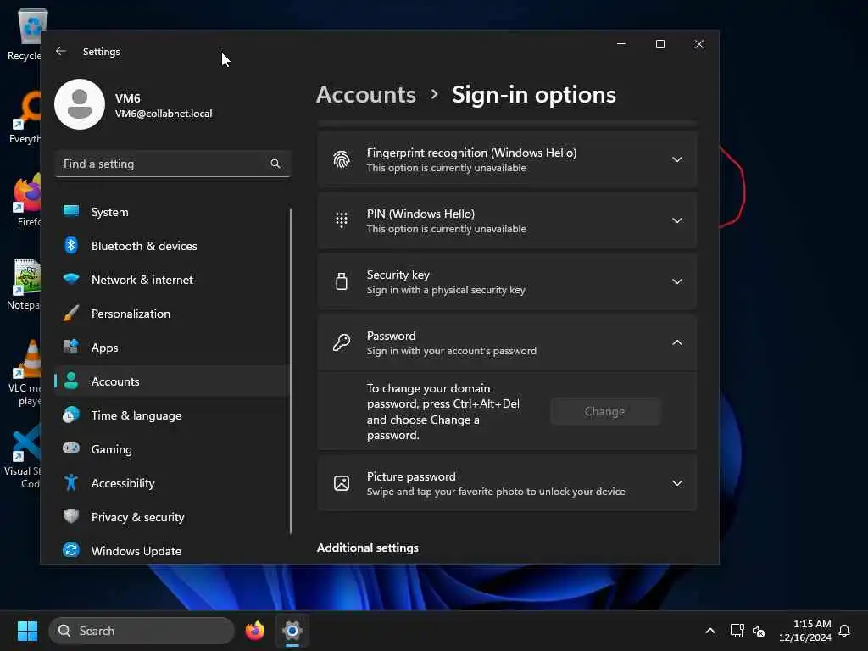Open Accessibility settings
Screen dimensions: 868x651
171,483
